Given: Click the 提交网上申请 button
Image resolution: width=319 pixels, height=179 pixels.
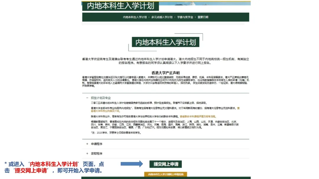Looking at the screenshot, I should (x=166, y=164).
